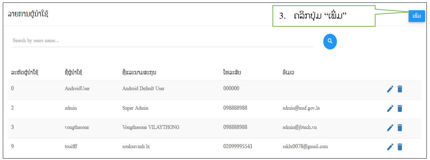The width and height of the screenshot is (430, 160).
Task: Delete the AndroidUser row with trash icon
Action: [x=400, y=89]
